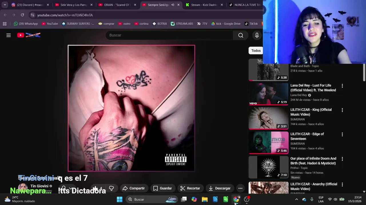Open options for LILITH CZAR Anarchy video

[x=342, y=184]
